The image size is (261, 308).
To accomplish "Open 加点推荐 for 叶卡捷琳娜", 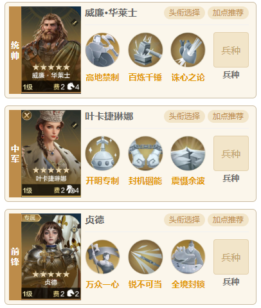I will pos(228,116).
